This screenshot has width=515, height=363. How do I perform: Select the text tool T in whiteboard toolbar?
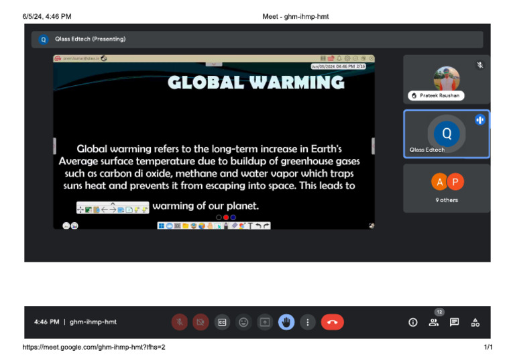(250, 226)
